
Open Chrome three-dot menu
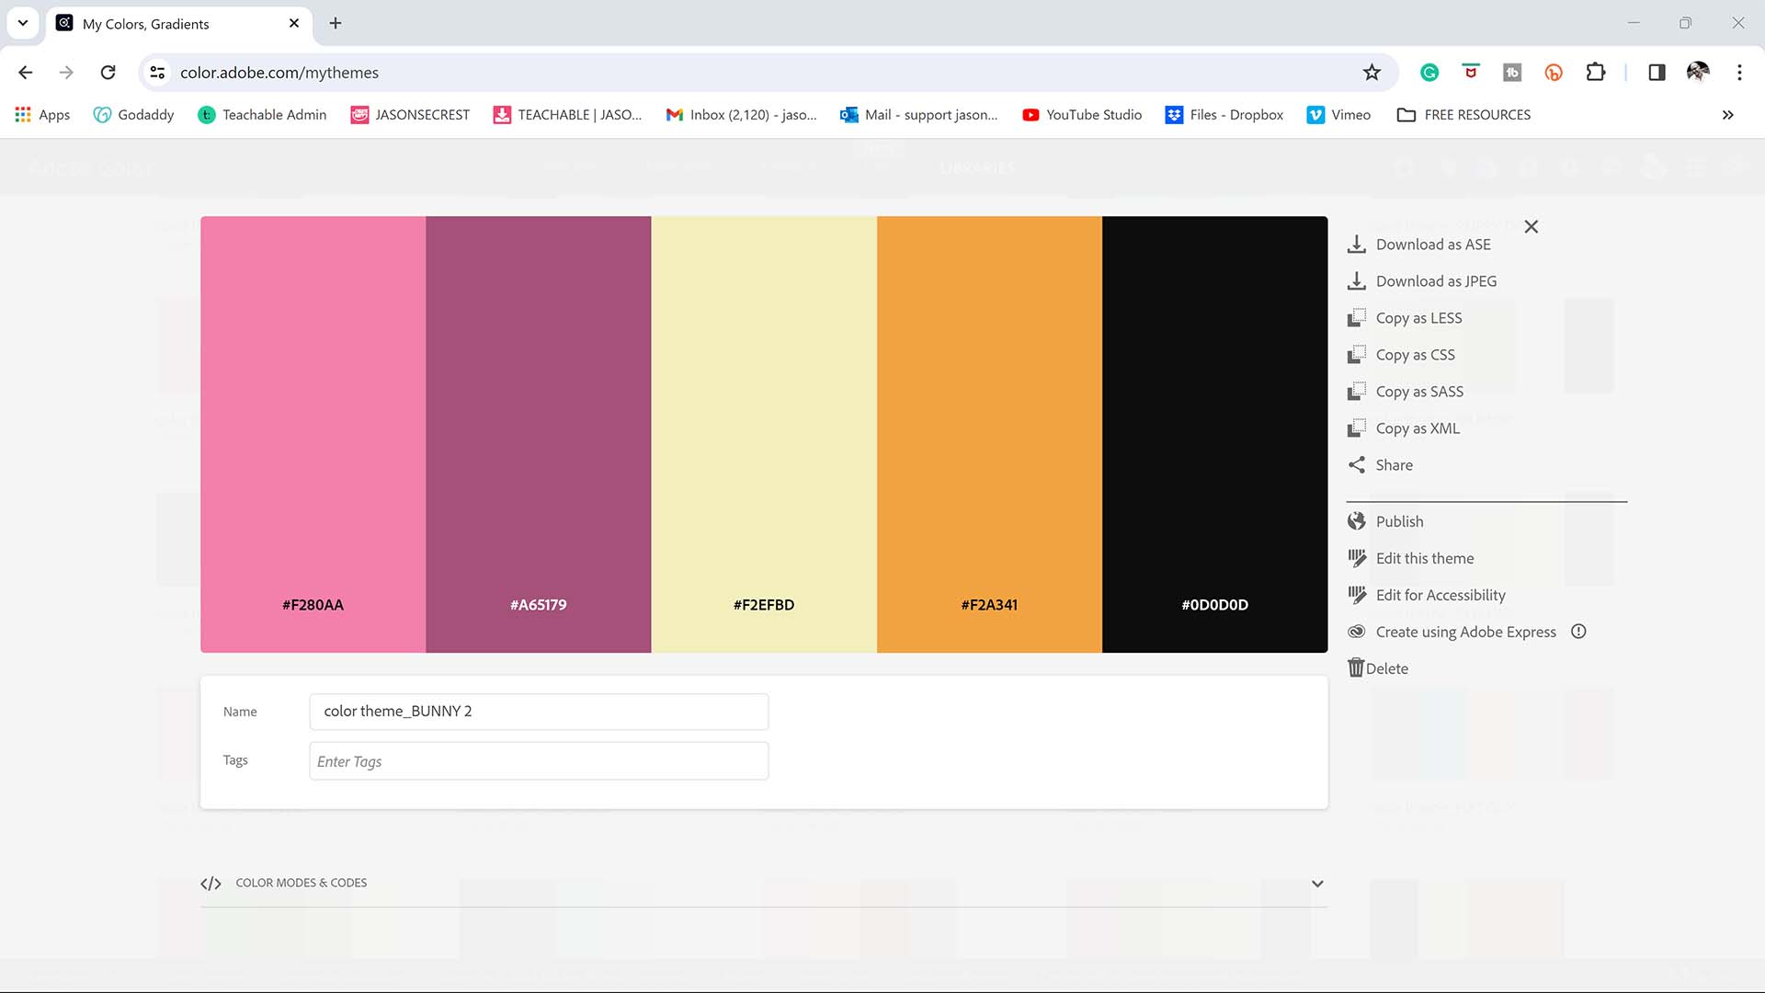tap(1739, 73)
